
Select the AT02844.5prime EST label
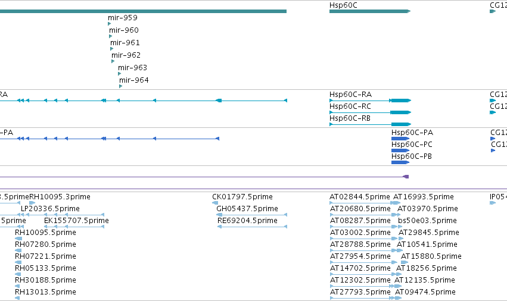coord(360,197)
